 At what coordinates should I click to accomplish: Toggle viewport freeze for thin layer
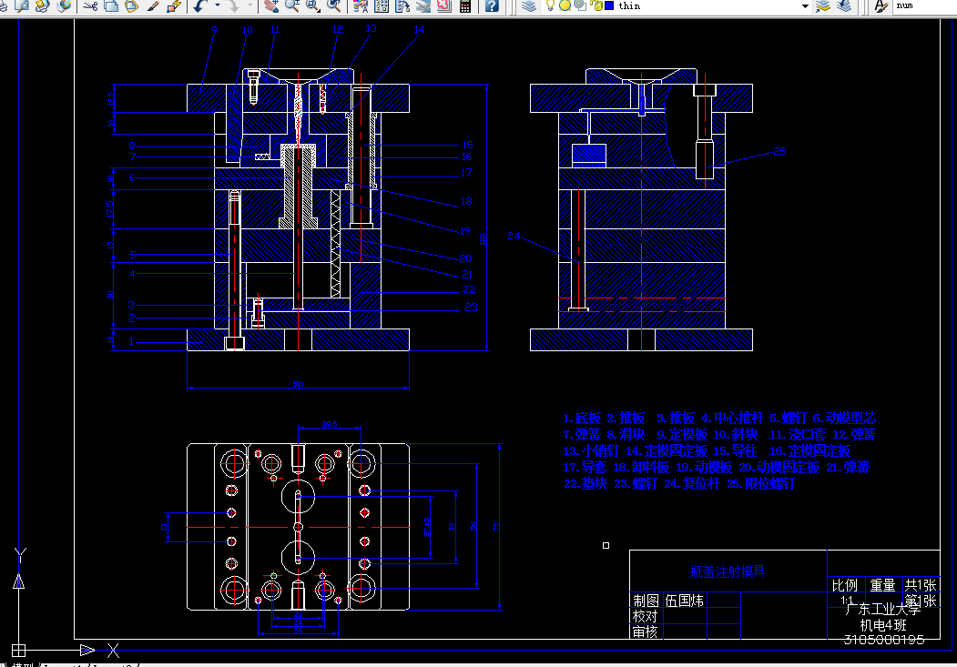click(x=580, y=5)
